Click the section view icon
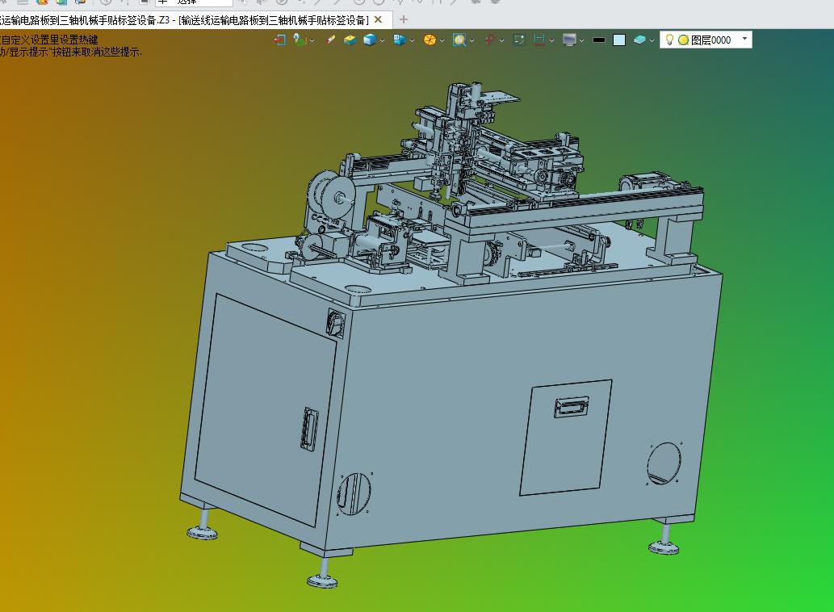The image size is (834, 612). [539, 40]
